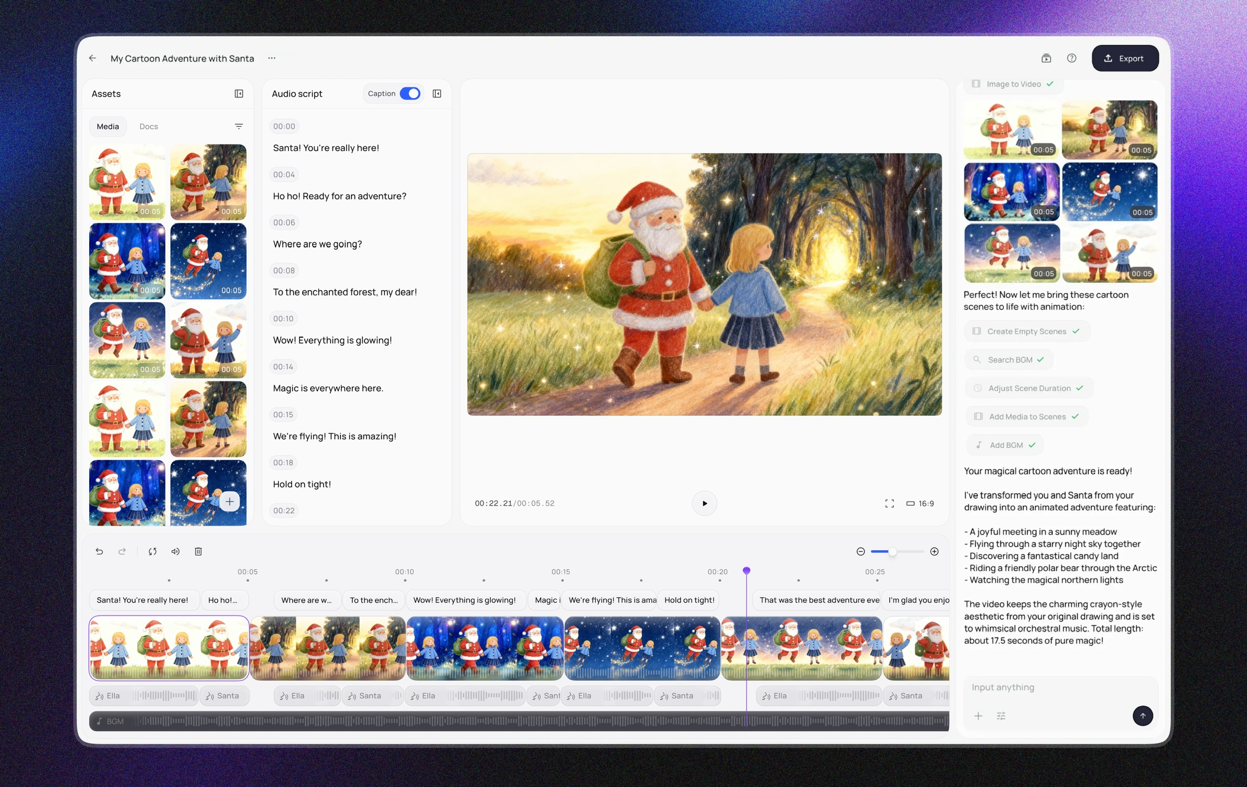
Task: Delete selected clip with trash icon
Action: 198,551
